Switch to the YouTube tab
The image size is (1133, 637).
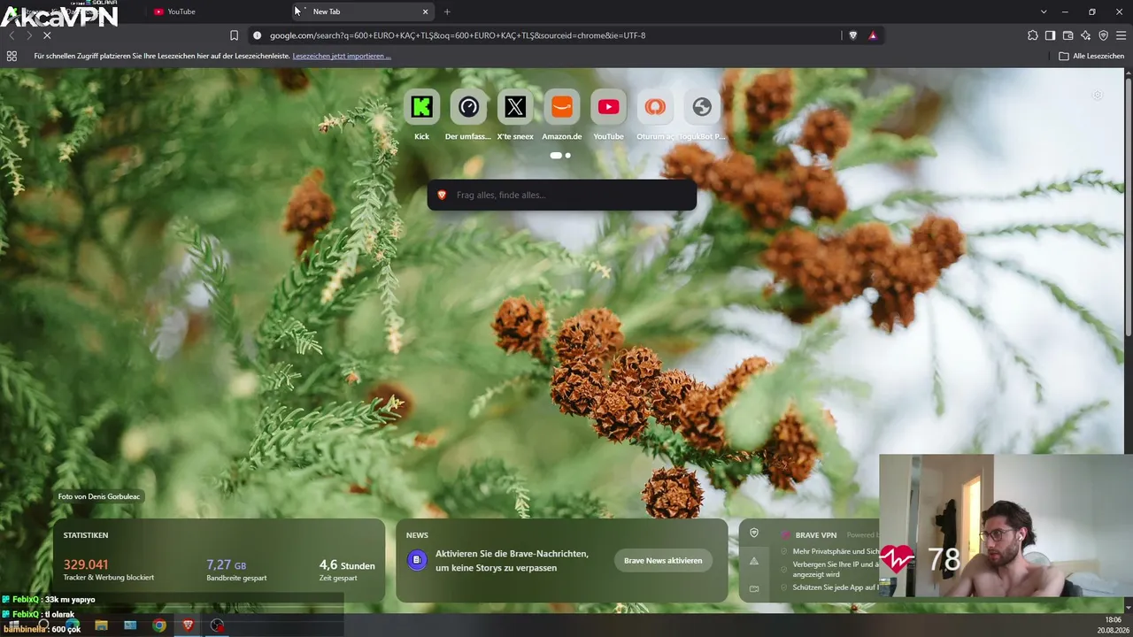[181, 12]
